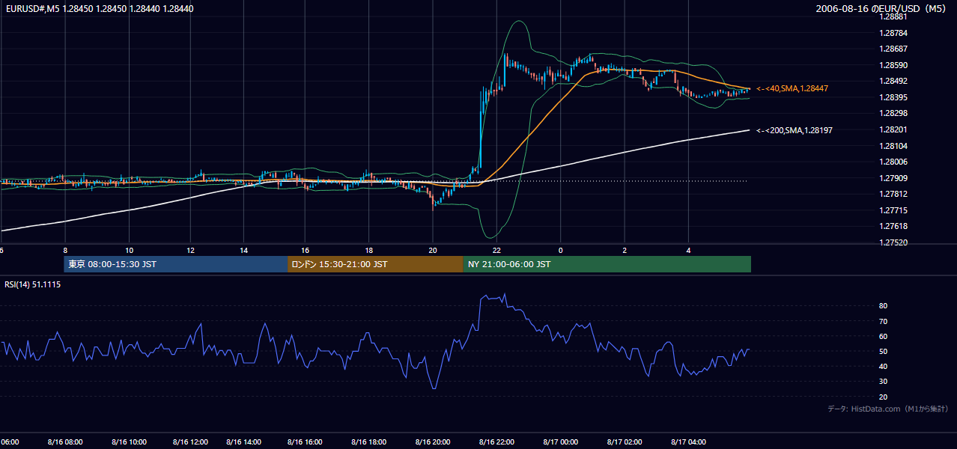Click the 8/16 10:00 date axis label
This screenshot has width=957, height=449.
pos(129,442)
